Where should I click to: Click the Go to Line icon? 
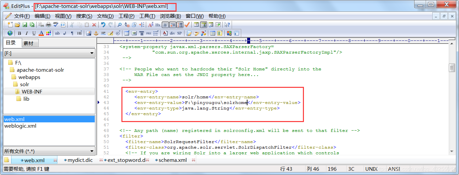click(142, 25)
